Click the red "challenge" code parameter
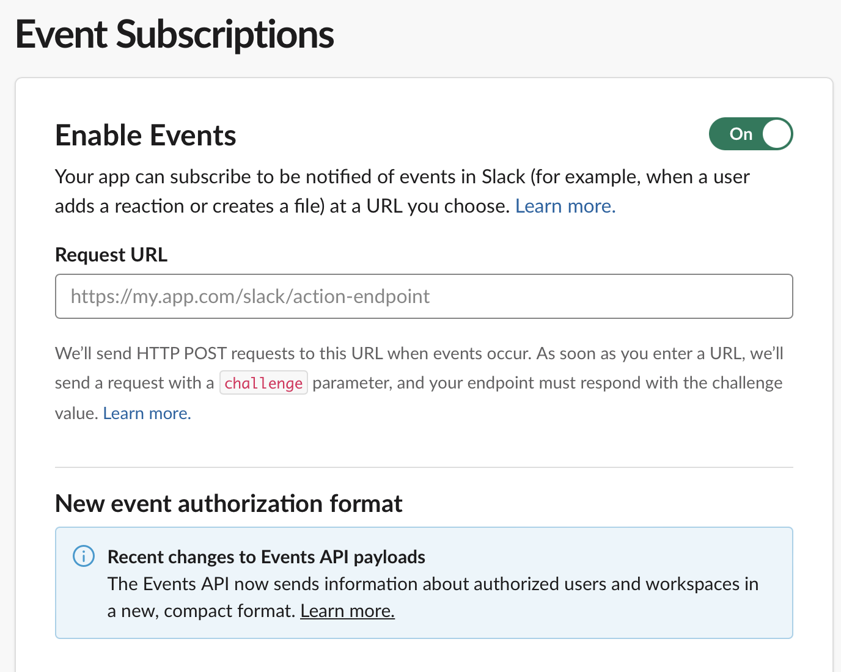 (x=263, y=383)
